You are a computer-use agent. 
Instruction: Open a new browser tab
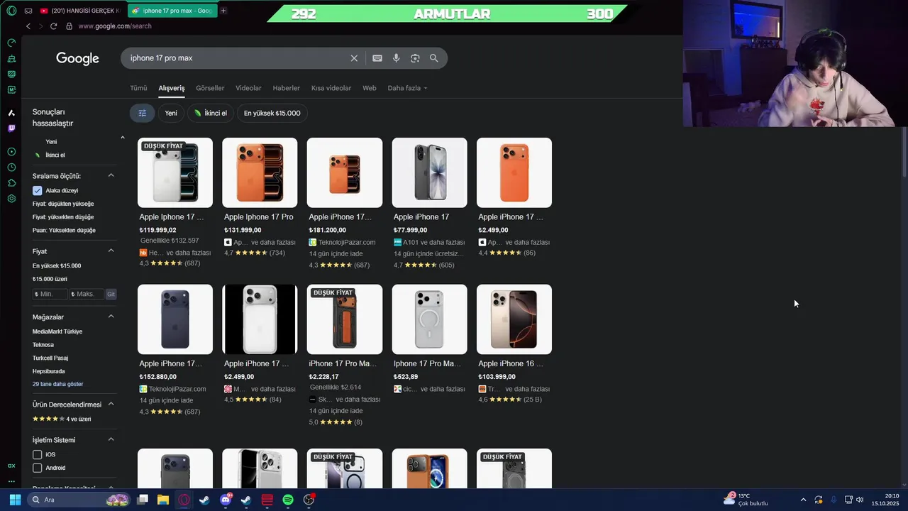point(223,11)
